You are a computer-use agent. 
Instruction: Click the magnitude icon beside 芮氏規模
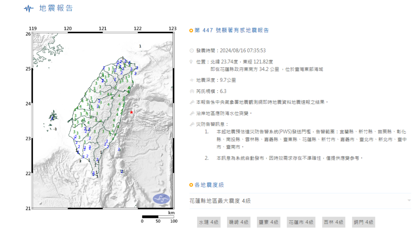192,91
